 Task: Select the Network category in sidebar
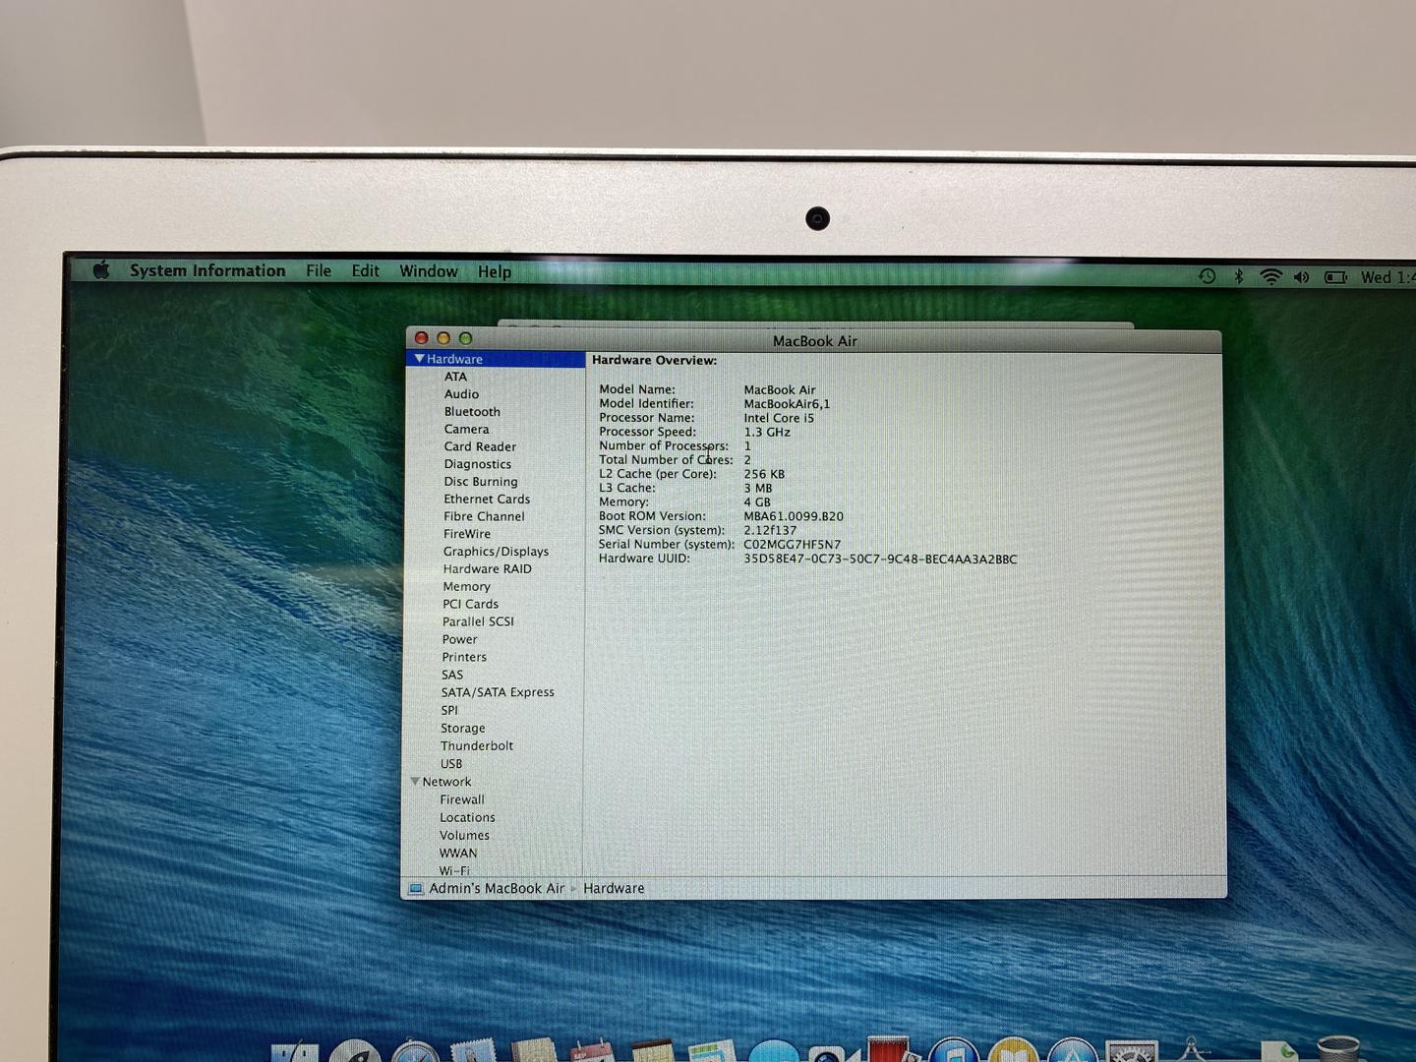[x=446, y=782]
